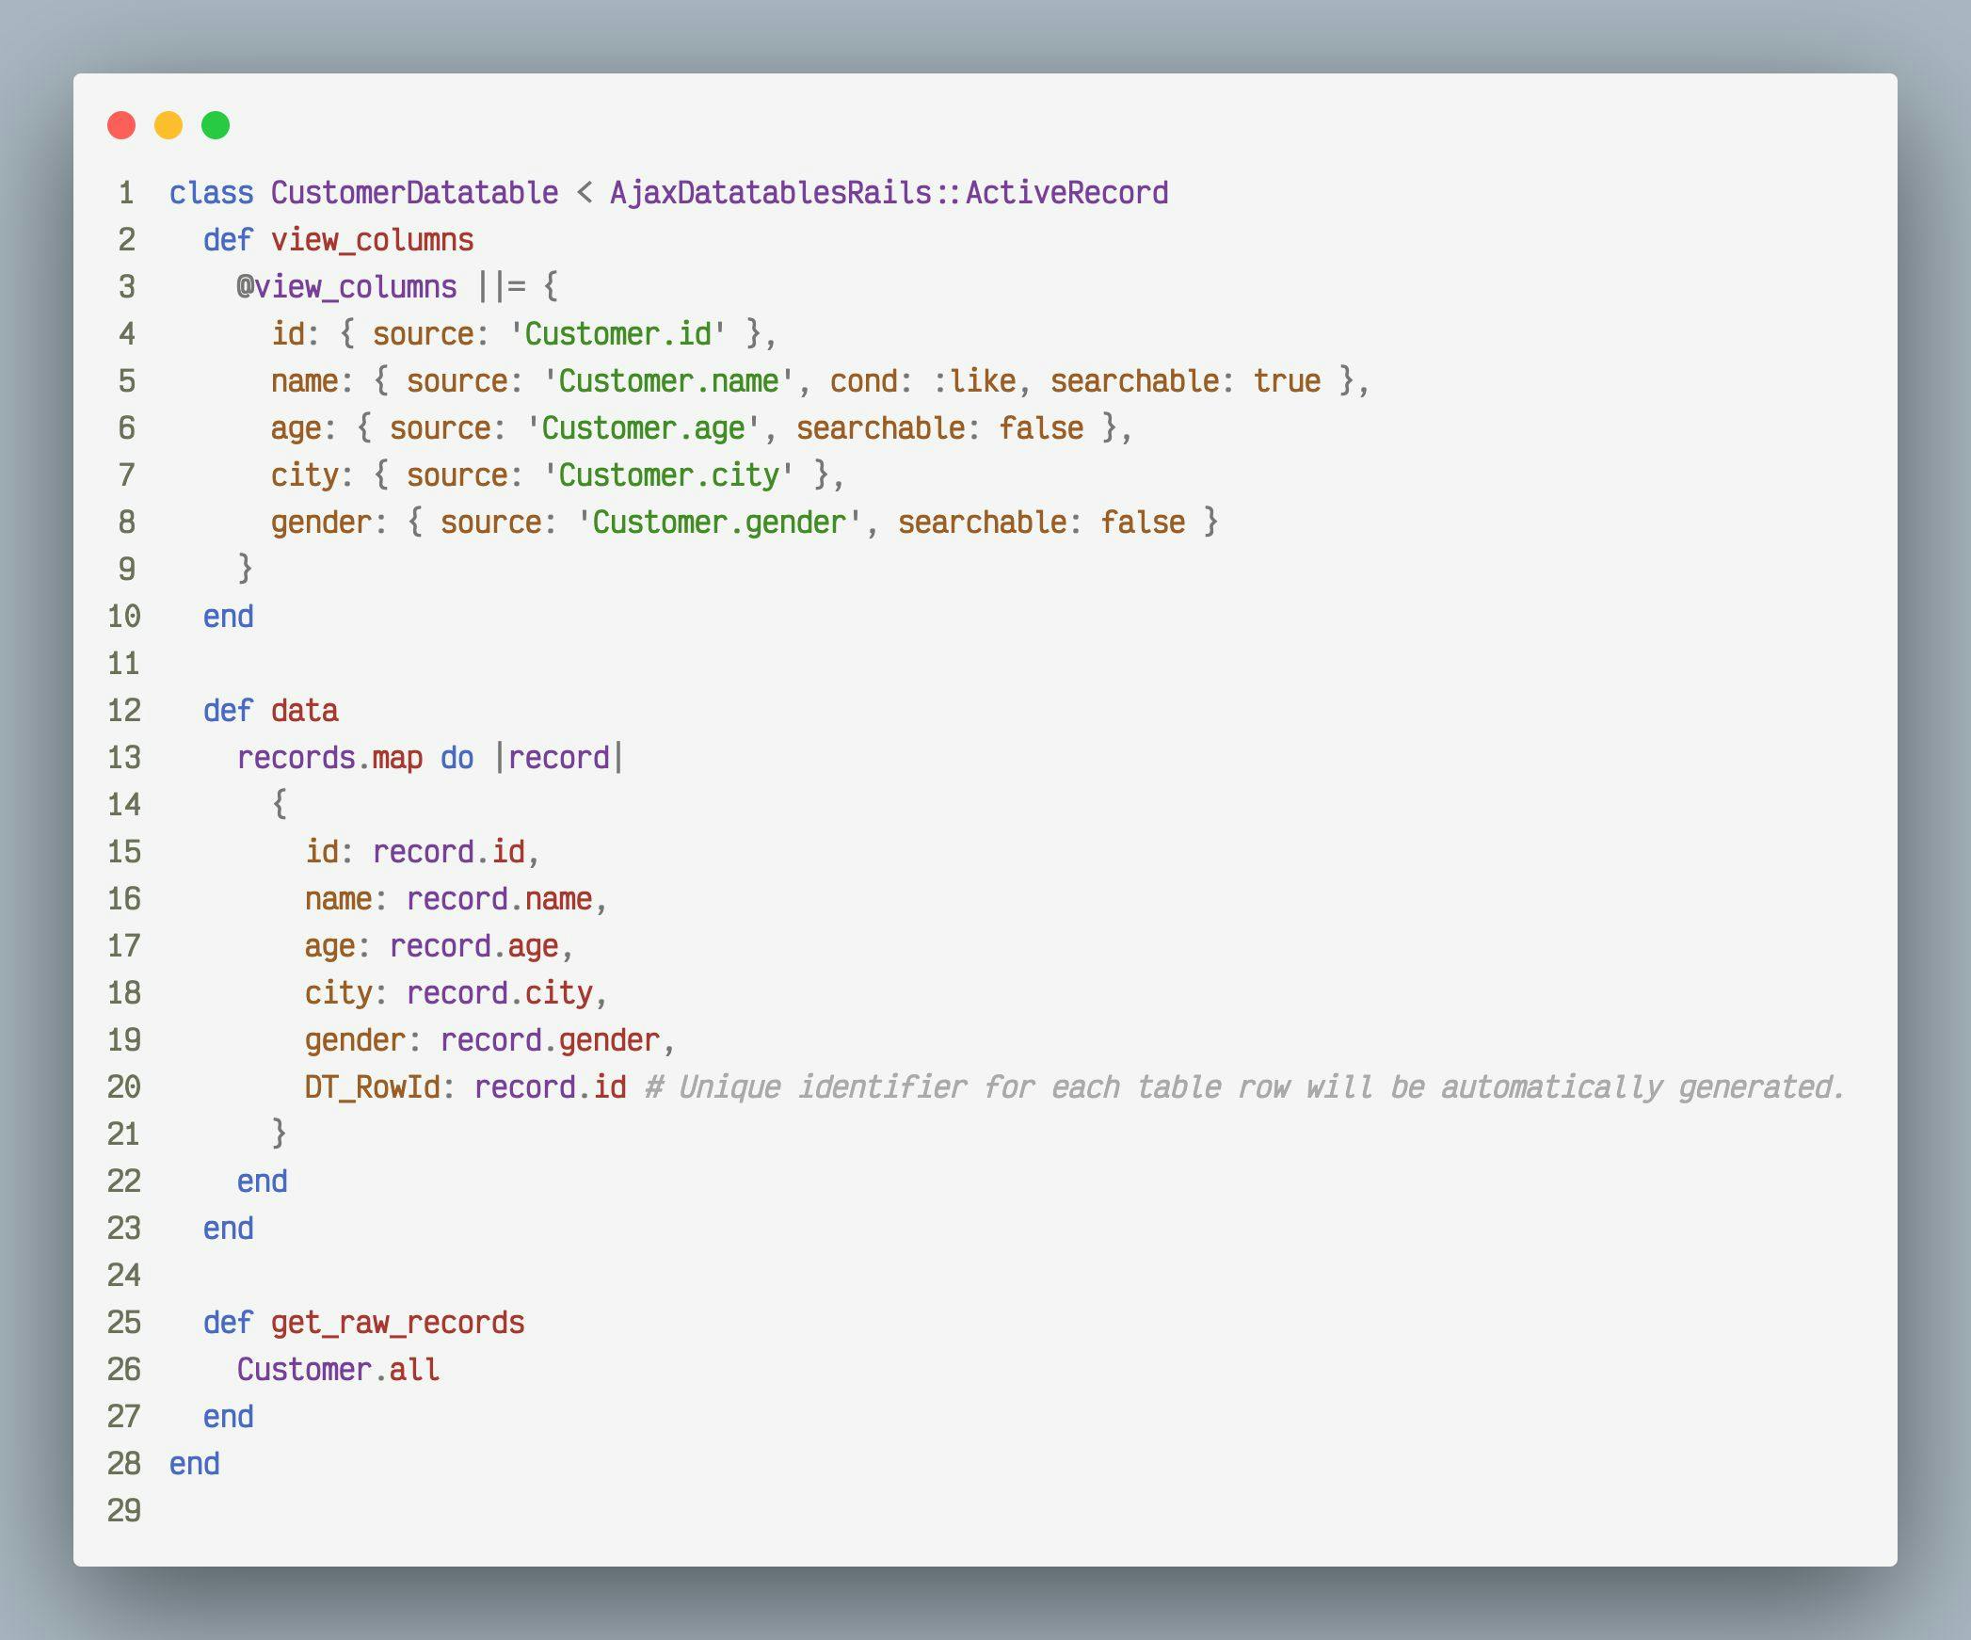The width and height of the screenshot is (1971, 1640).
Task: Click the map call on line 13
Action: point(396,758)
